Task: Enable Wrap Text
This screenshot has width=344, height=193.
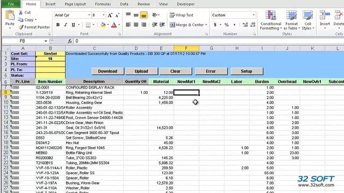Action: pos(182,15)
